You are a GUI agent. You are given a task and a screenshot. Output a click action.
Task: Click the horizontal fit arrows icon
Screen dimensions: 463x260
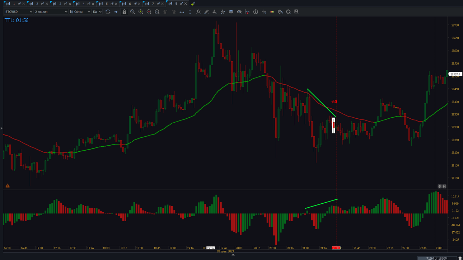pos(182,12)
